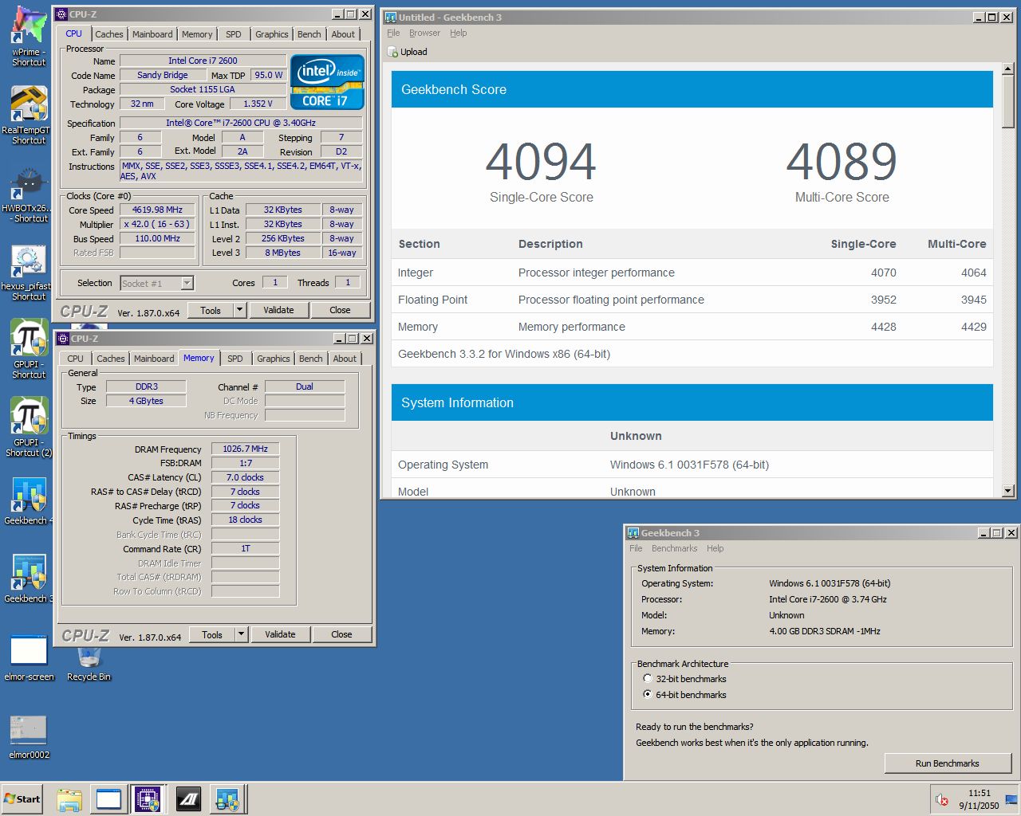Click the blank window taskbar button

click(108, 799)
